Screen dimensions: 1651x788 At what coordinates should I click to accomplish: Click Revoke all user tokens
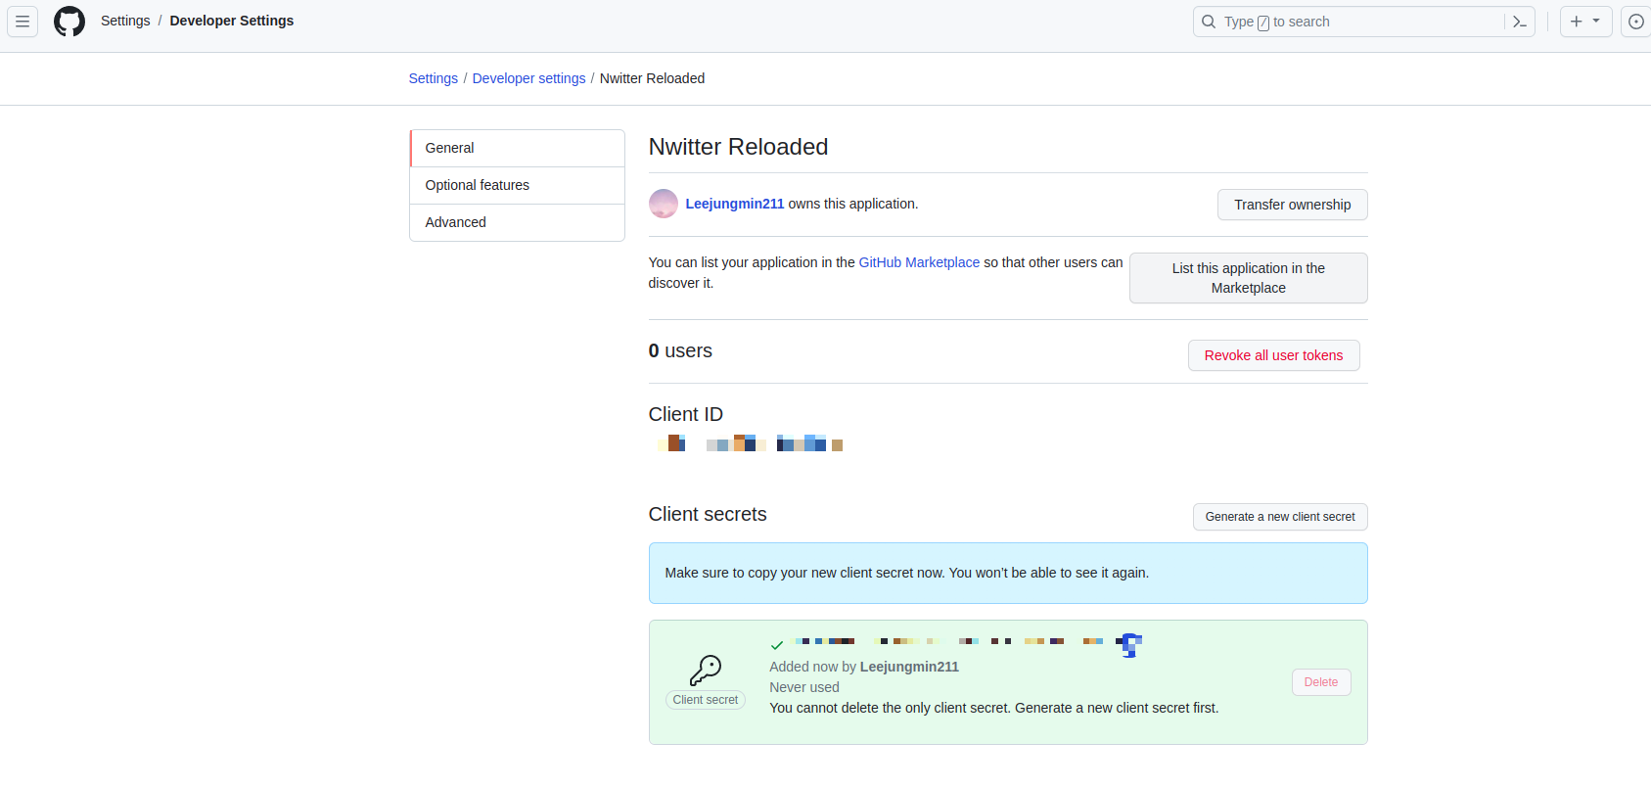coord(1273,355)
